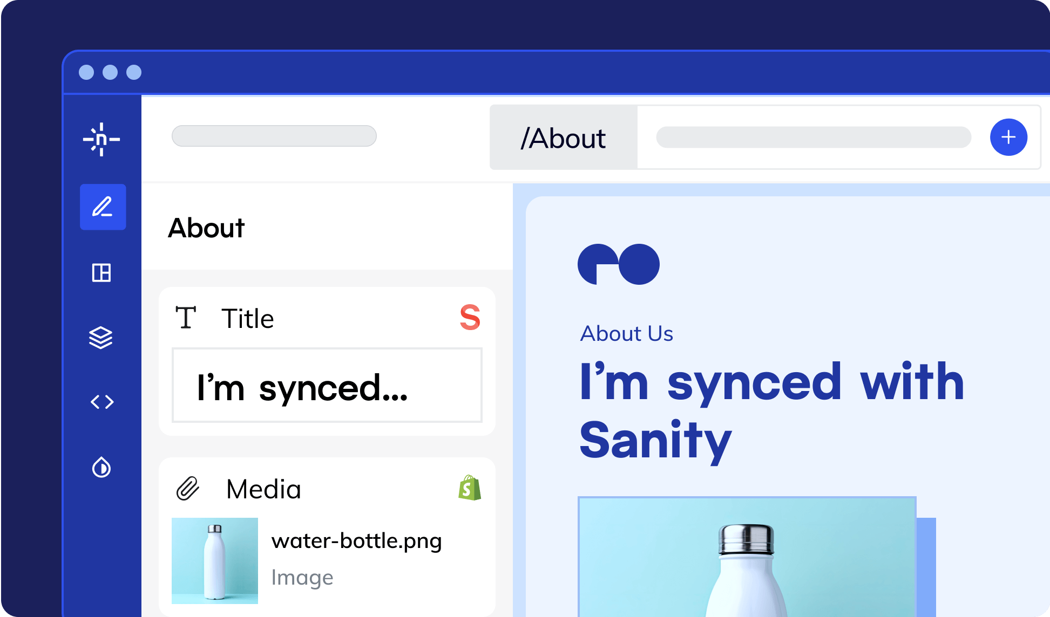Image resolution: width=1050 pixels, height=617 pixels.
Task: Select the pencil edit icon in sidebar
Action: click(103, 207)
